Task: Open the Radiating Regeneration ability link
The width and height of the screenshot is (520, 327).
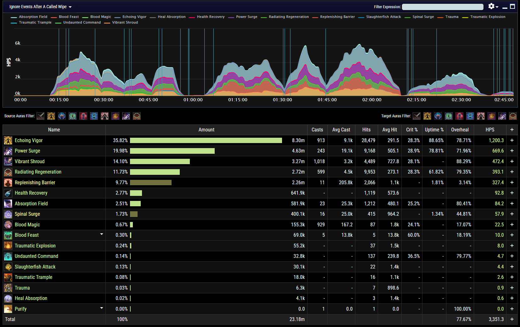Action: click(38, 172)
